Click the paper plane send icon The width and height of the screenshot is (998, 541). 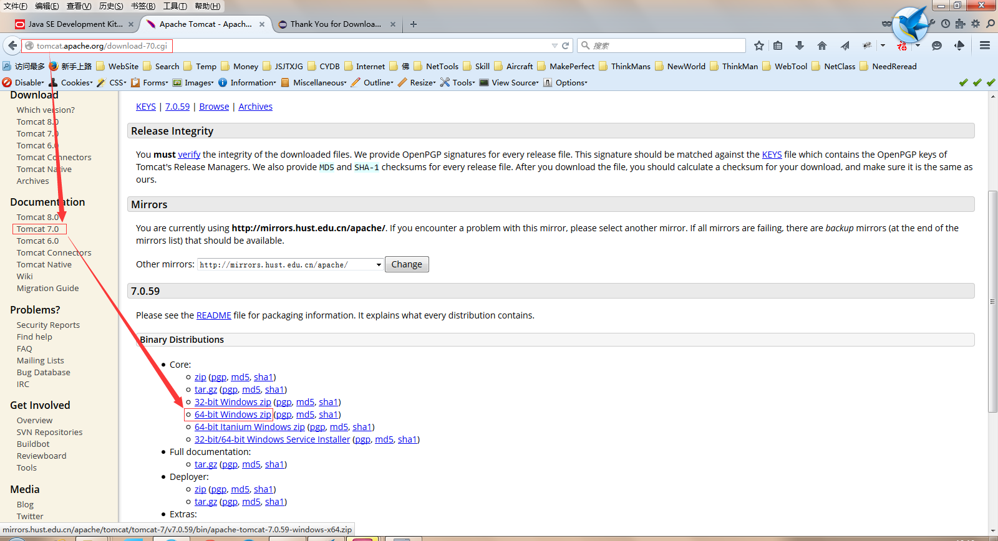[x=845, y=45]
